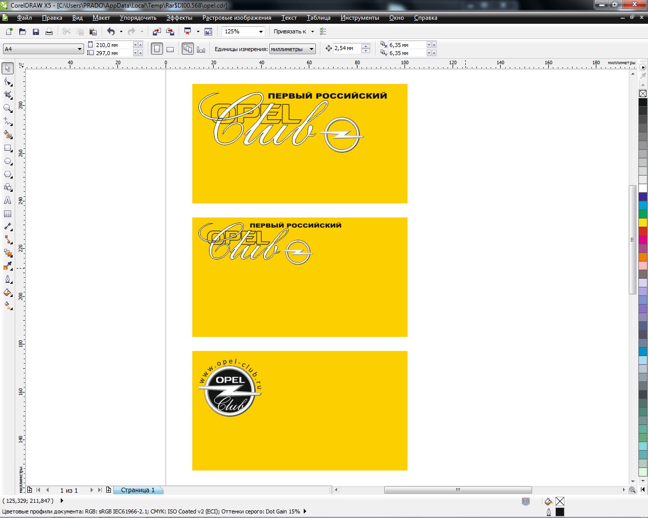This screenshot has width=648, height=518.
Task: Click the horizontal scrollbar thumb
Action: tap(458, 490)
